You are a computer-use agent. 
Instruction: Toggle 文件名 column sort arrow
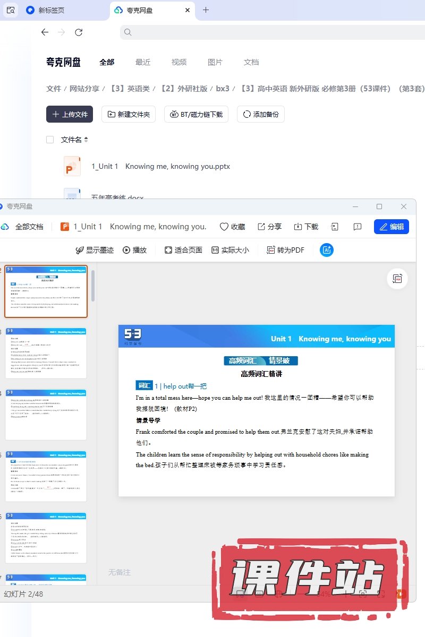[86, 140]
